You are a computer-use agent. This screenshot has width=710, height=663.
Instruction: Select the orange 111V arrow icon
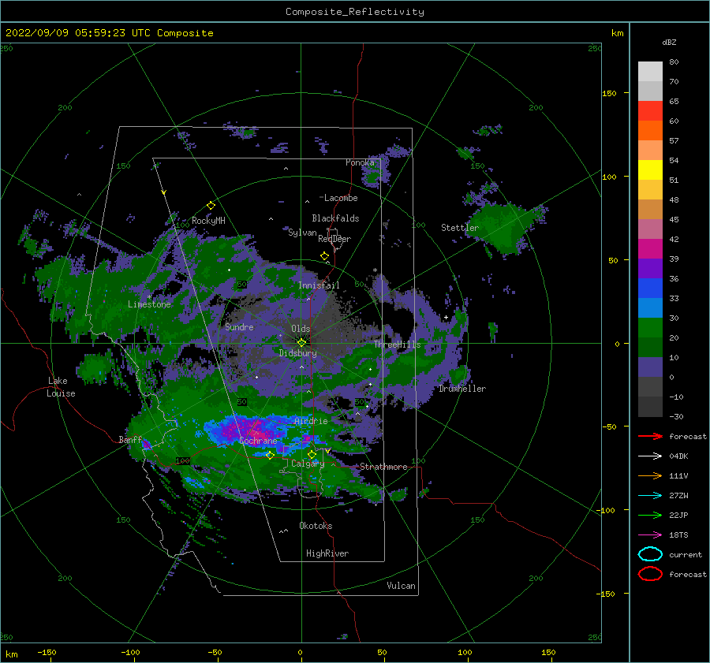tap(650, 475)
